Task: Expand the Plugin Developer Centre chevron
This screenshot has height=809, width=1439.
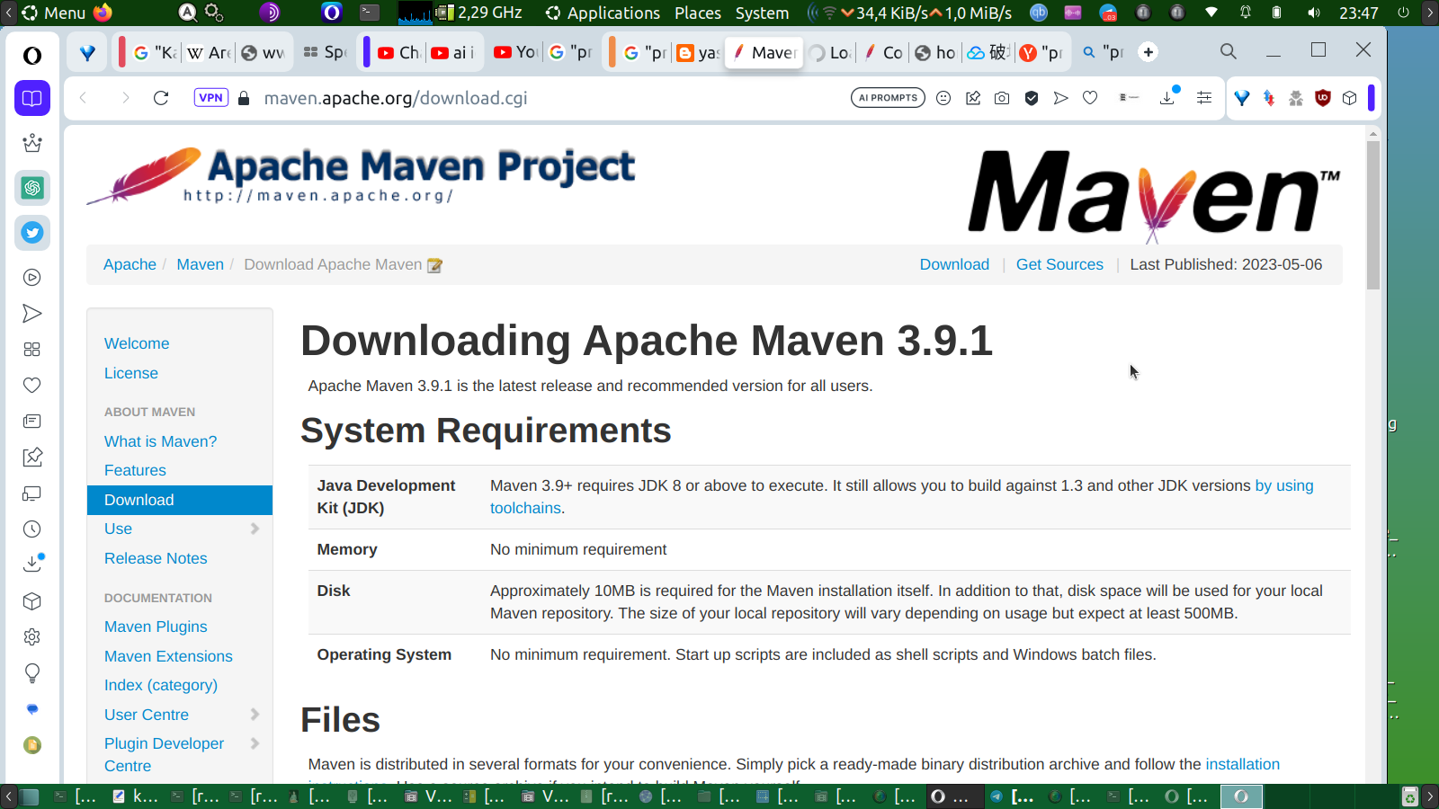Action: click(255, 743)
